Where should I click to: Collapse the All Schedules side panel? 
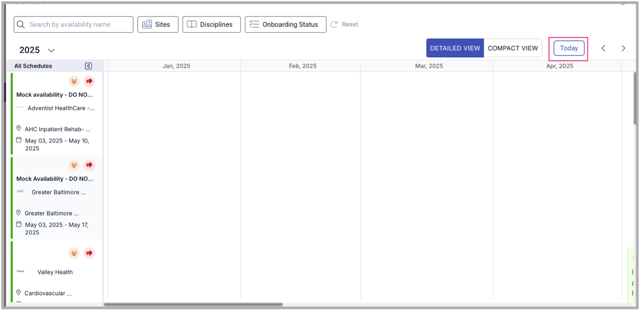coord(88,66)
